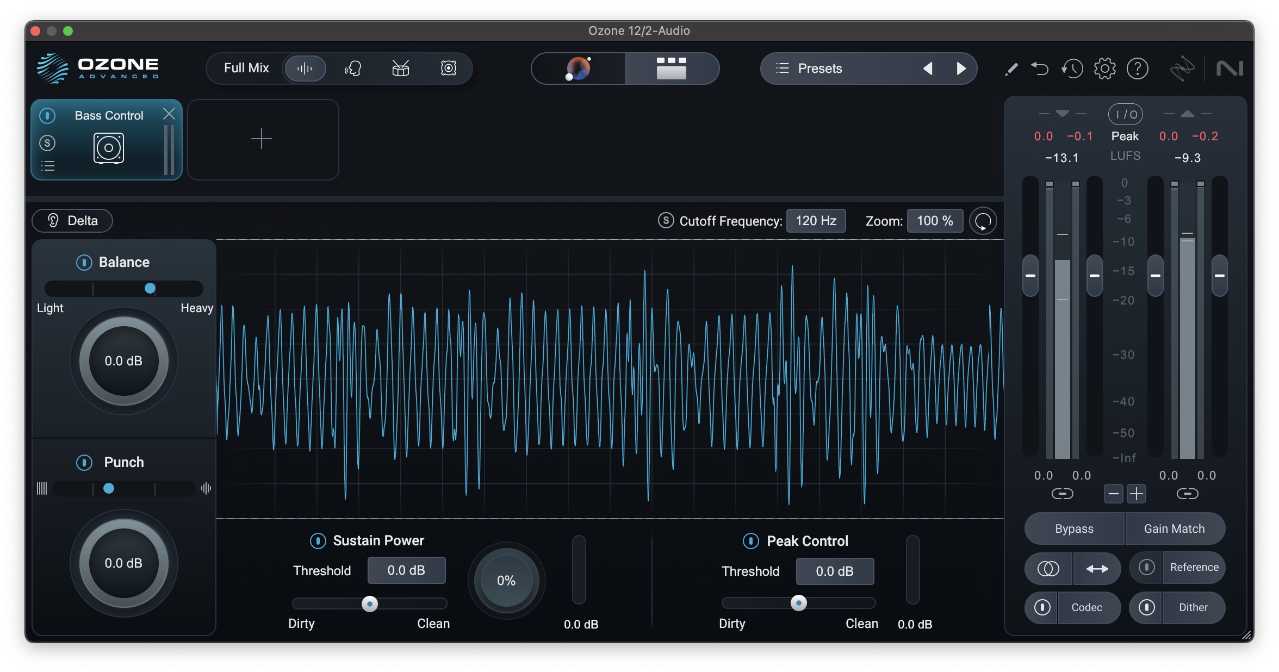Enable Gain Match
The width and height of the screenshot is (1279, 672).
coord(1175,528)
